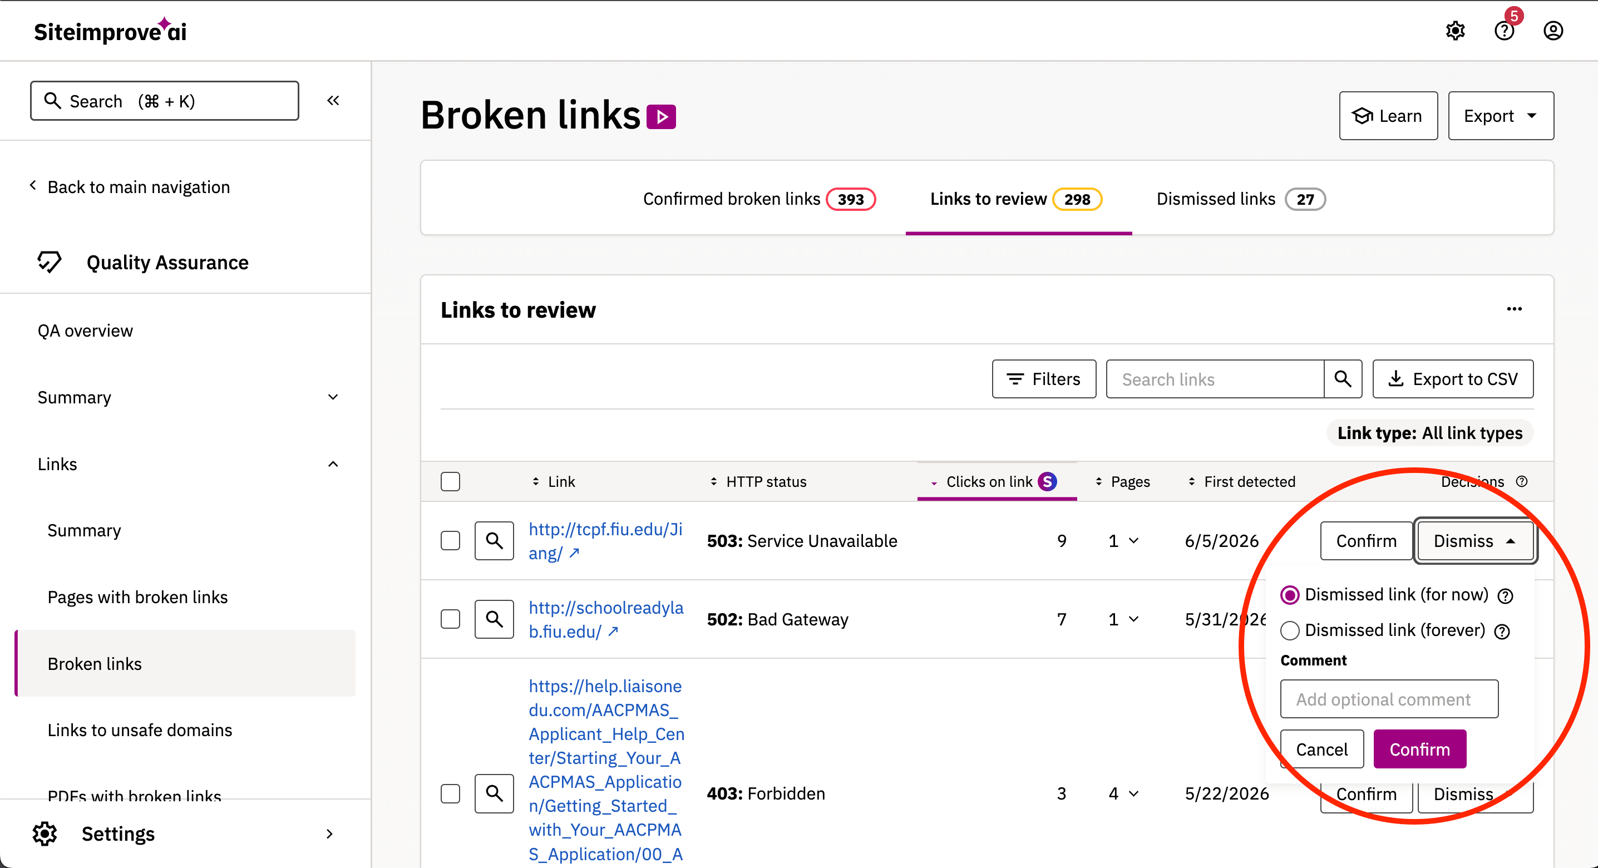Play the Broken links video tutorial
This screenshot has height=868, width=1598.
(x=661, y=117)
